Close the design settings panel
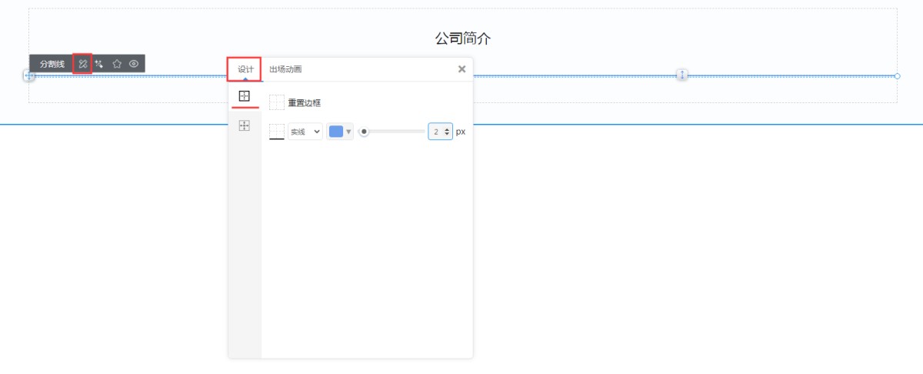The height and width of the screenshot is (374, 923). click(461, 69)
